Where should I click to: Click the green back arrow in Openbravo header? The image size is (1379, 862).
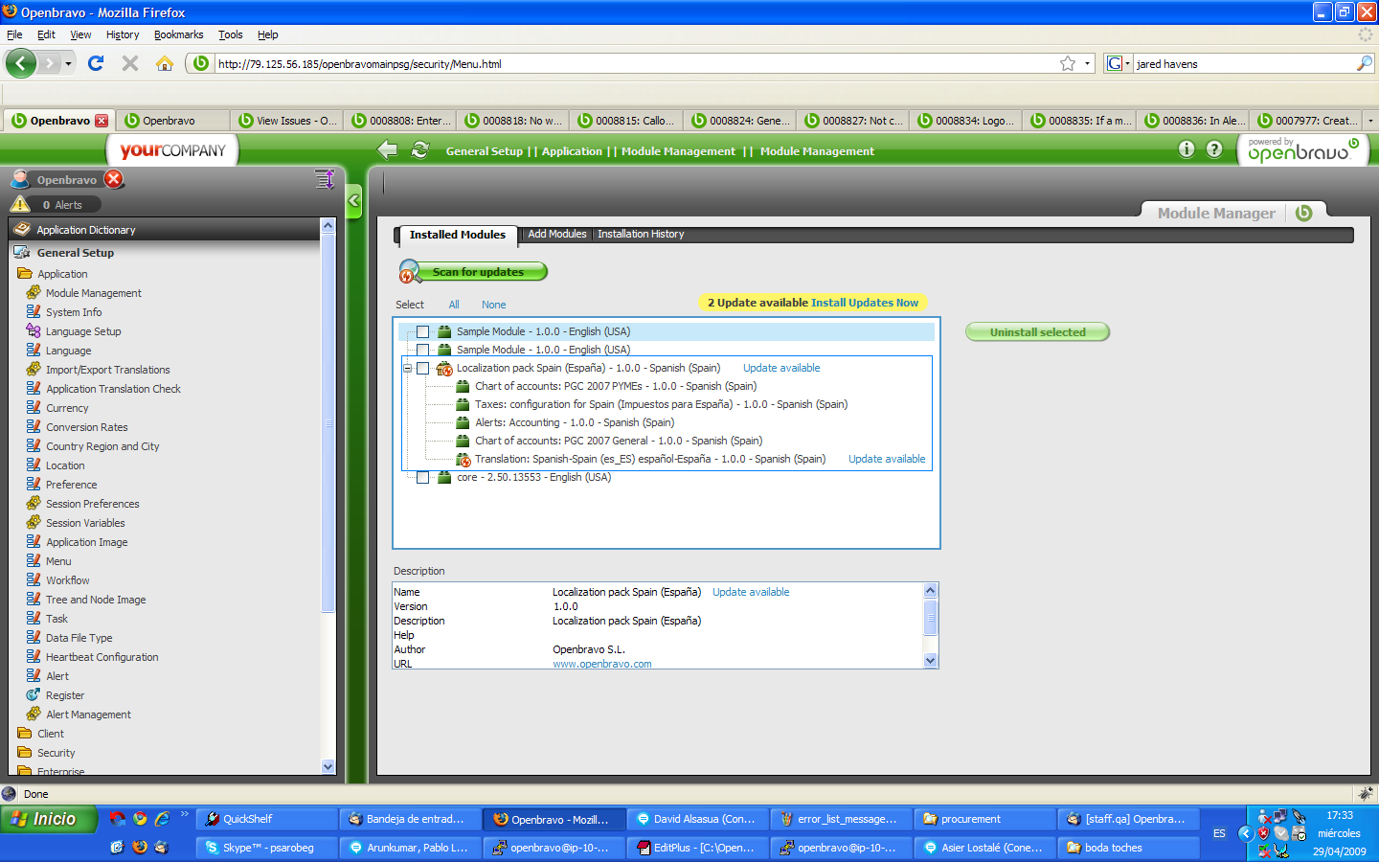click(387, 149)
